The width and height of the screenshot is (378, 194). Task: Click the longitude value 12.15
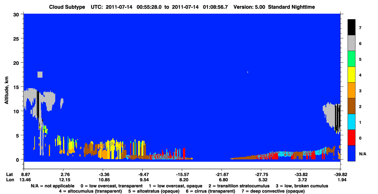(x=63, y=180)
